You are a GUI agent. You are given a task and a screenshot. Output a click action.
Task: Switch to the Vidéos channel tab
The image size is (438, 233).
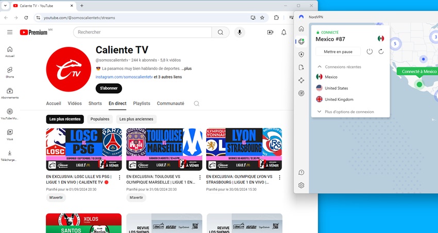pyautogui.click(x=75, y=103)
